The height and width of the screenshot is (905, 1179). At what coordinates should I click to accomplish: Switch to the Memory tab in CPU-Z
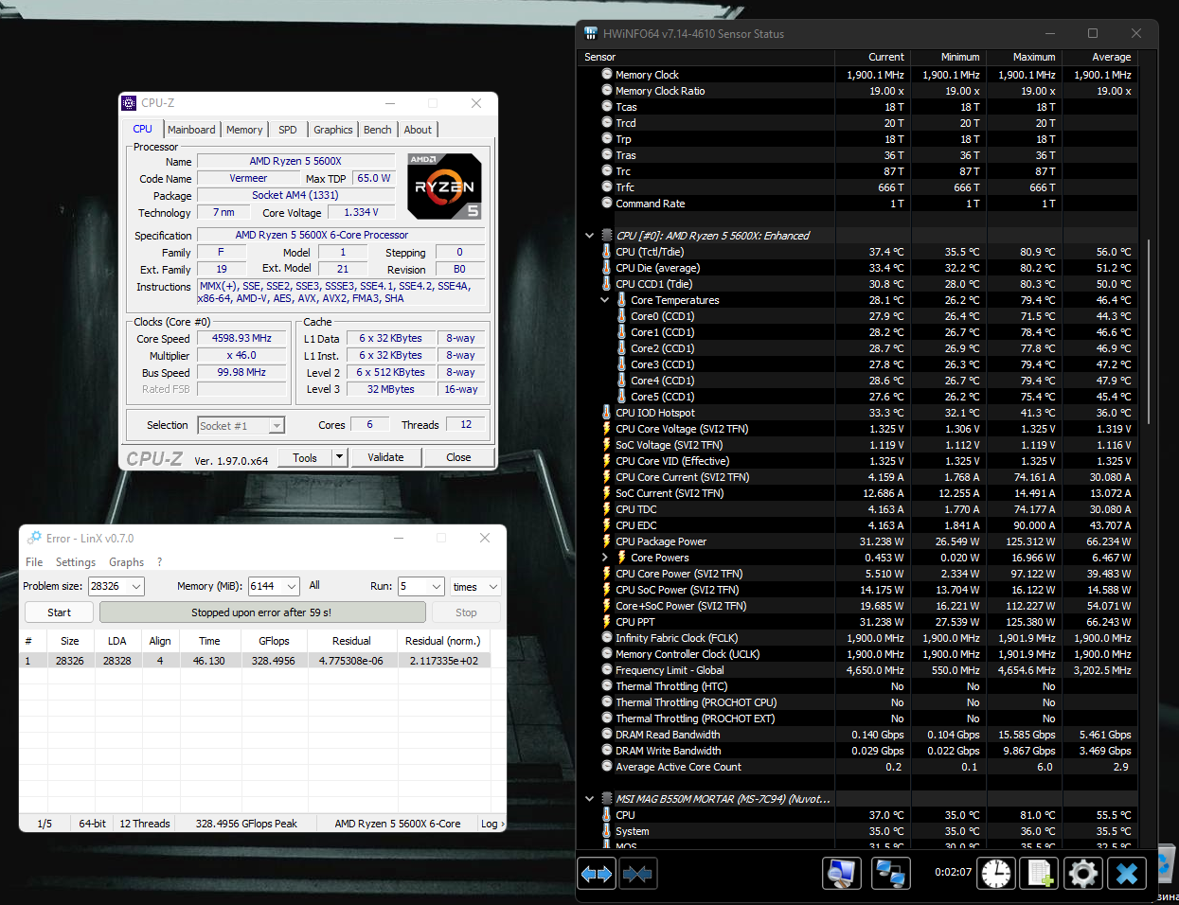244,130
